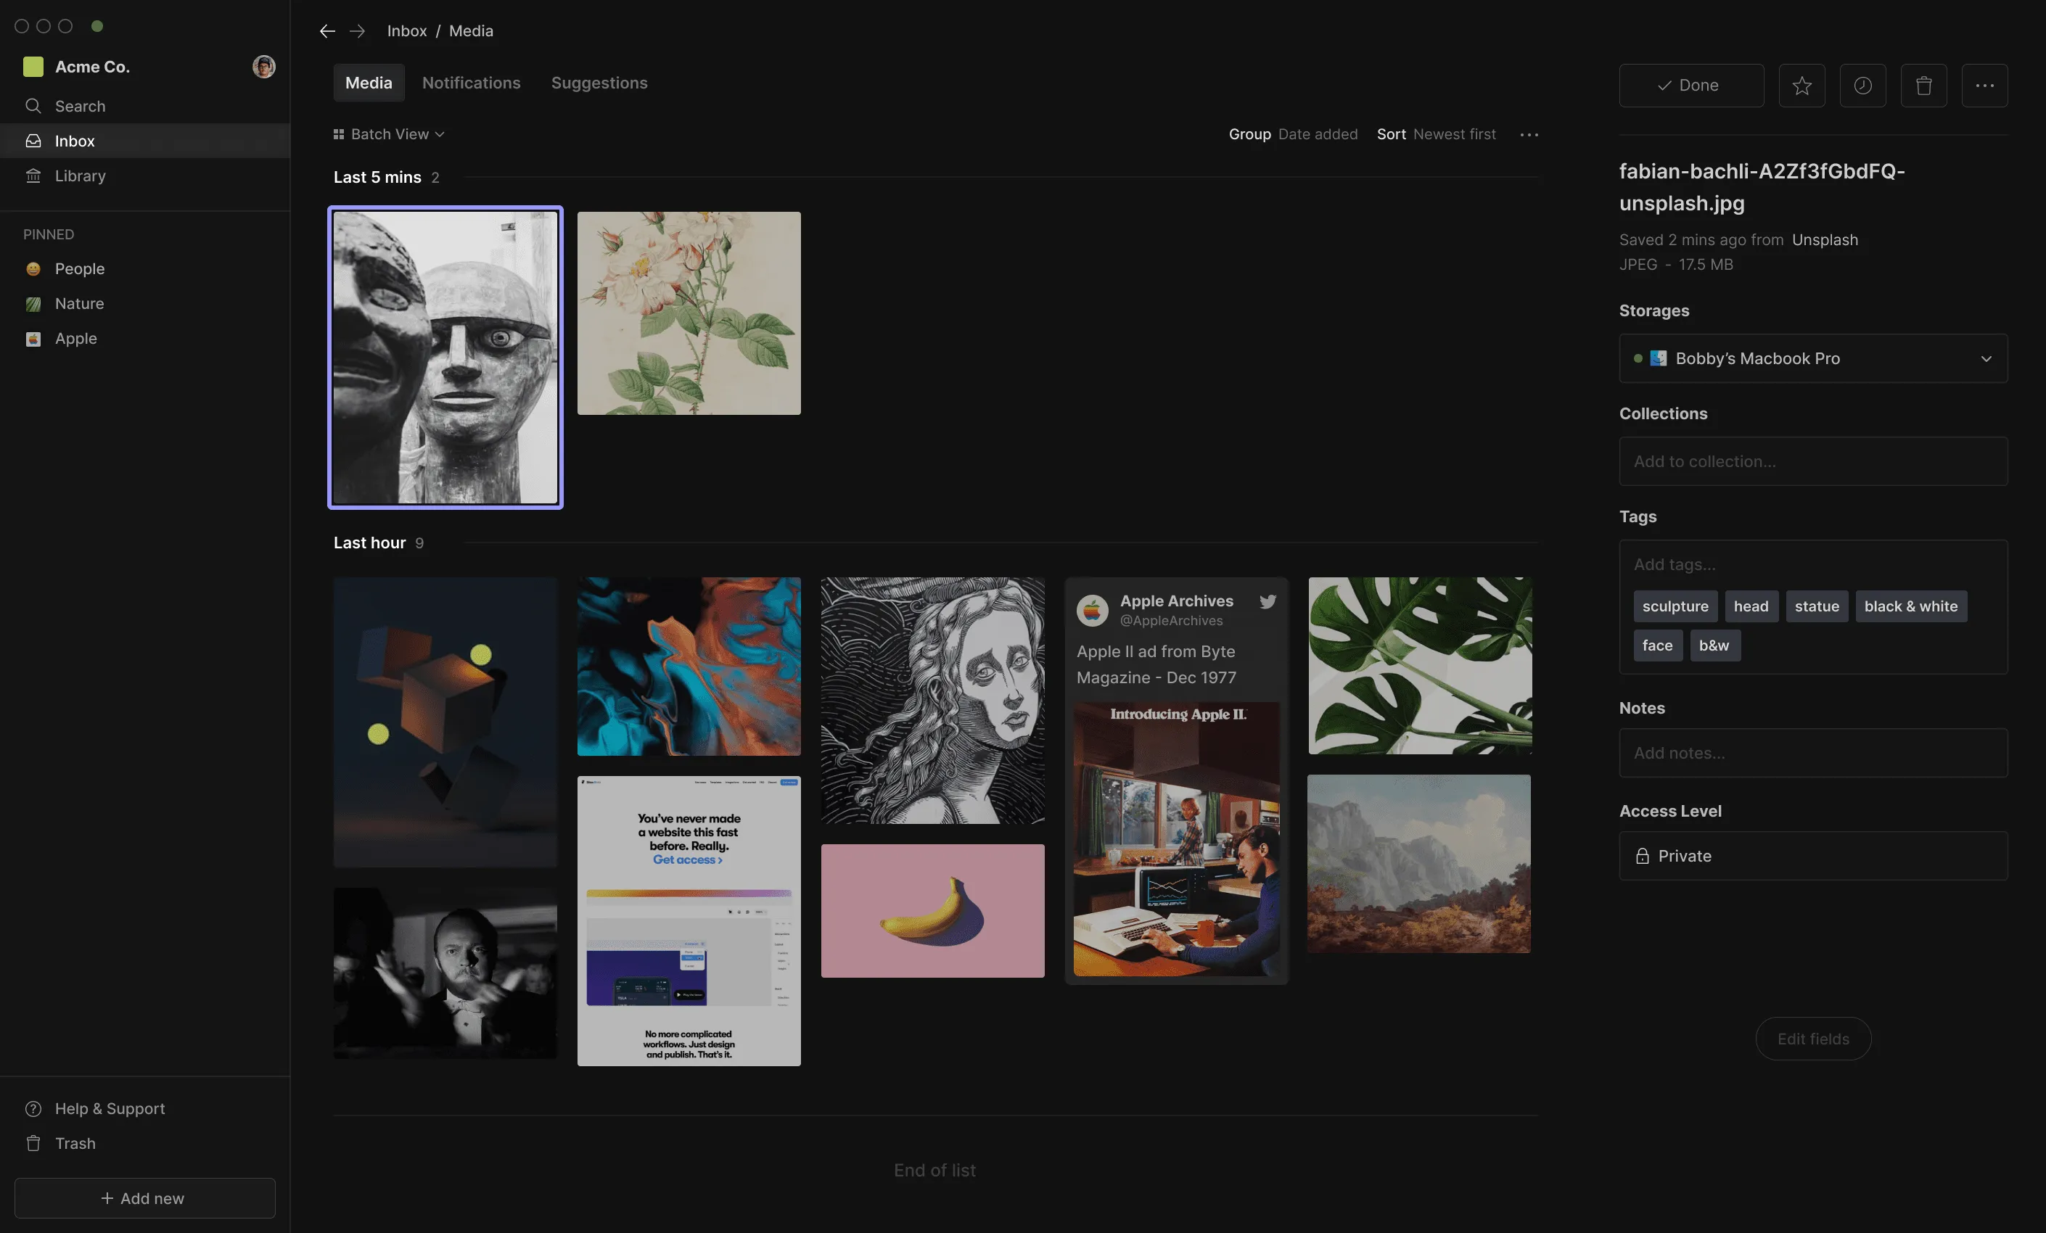Snooze the item with the clock icon
2046x1233 pixels.
click(1862, 86)
